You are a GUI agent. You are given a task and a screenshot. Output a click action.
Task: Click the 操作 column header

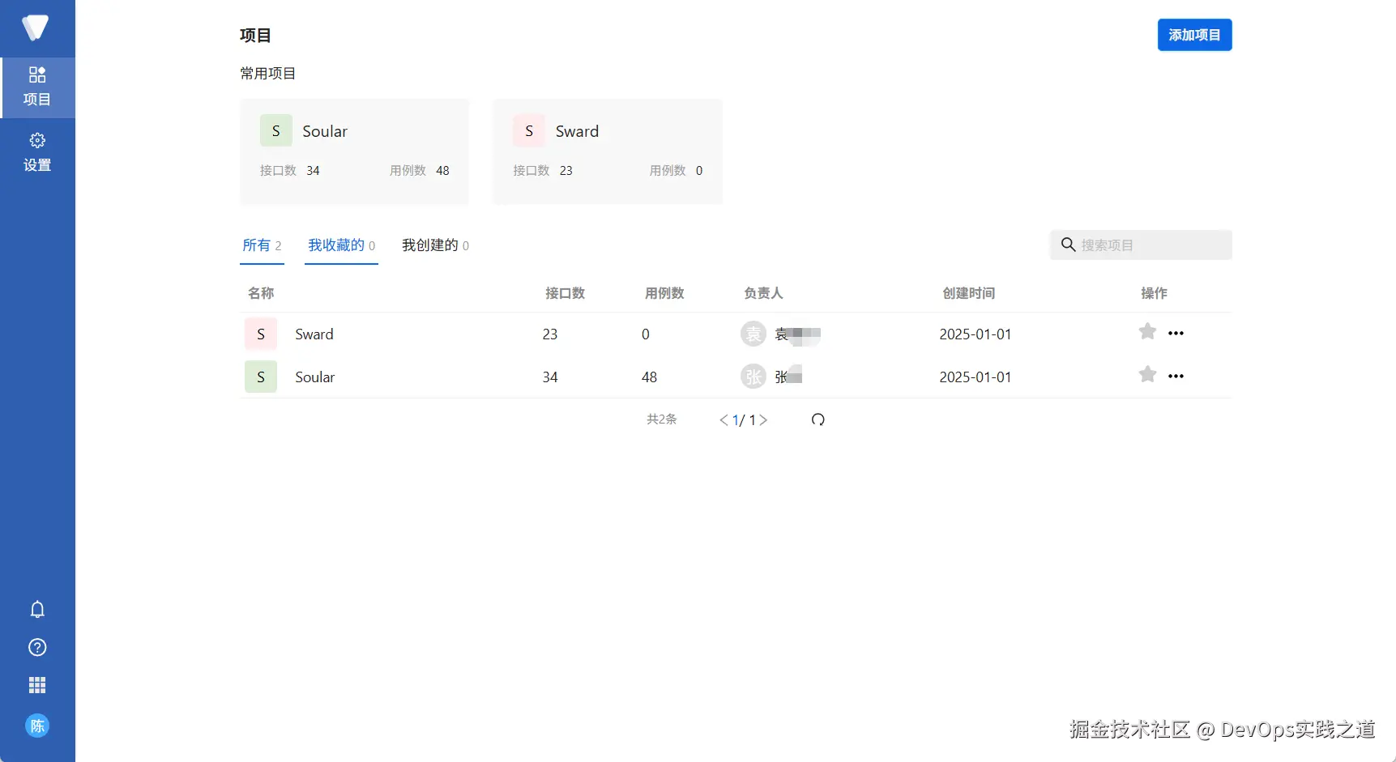coord(1155,293)
